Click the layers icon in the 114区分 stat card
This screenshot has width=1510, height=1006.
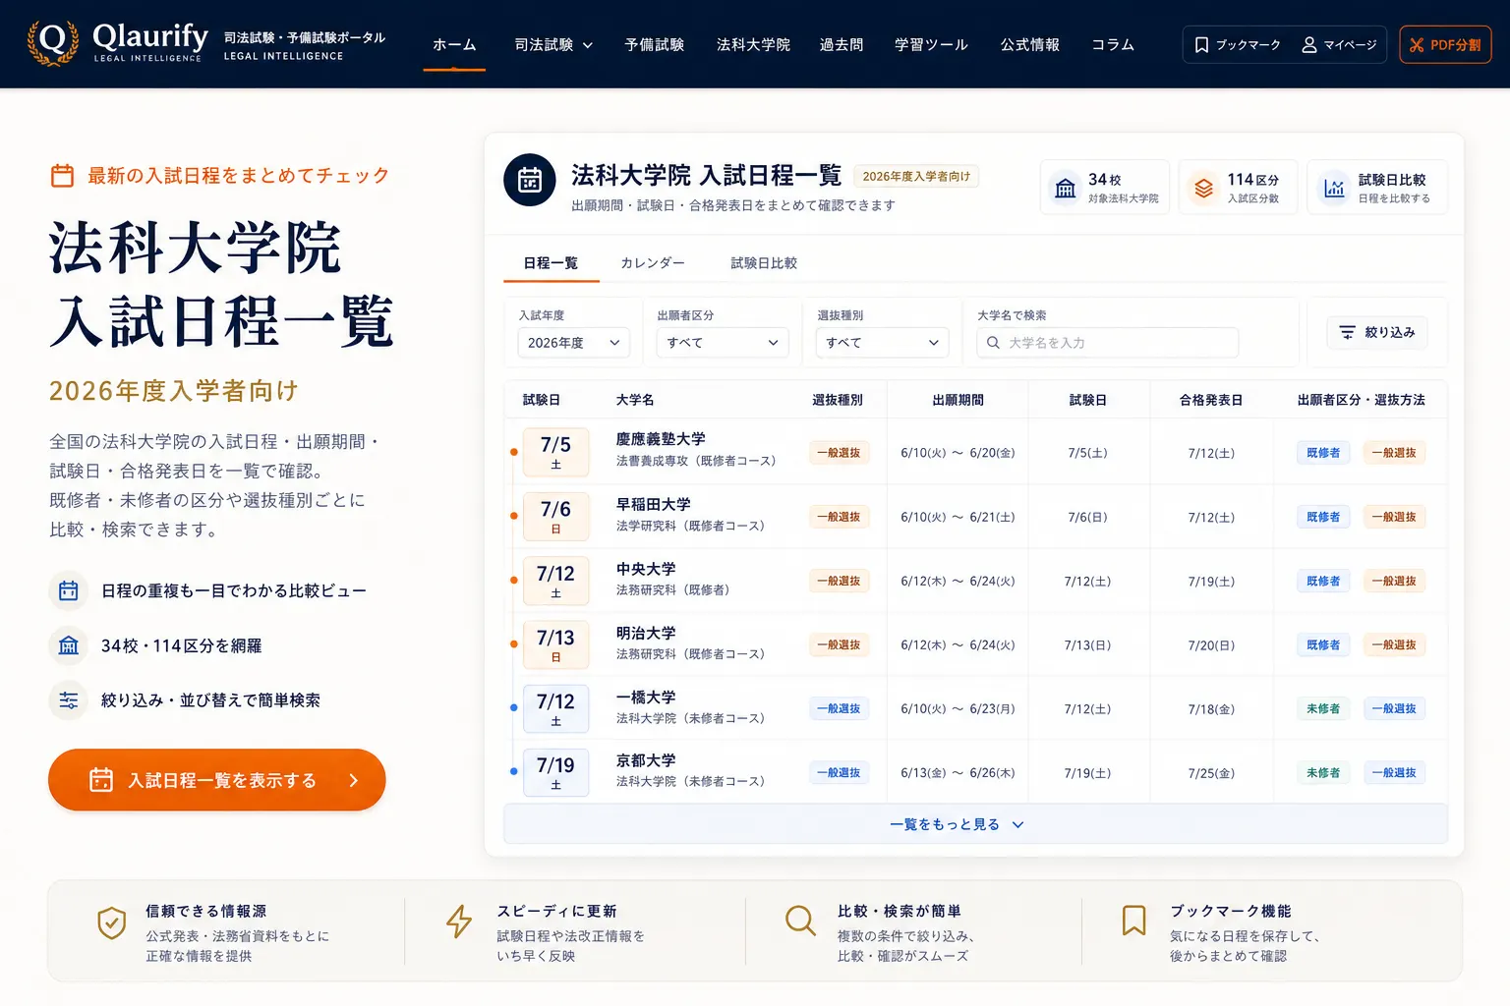pos(1204,188)
